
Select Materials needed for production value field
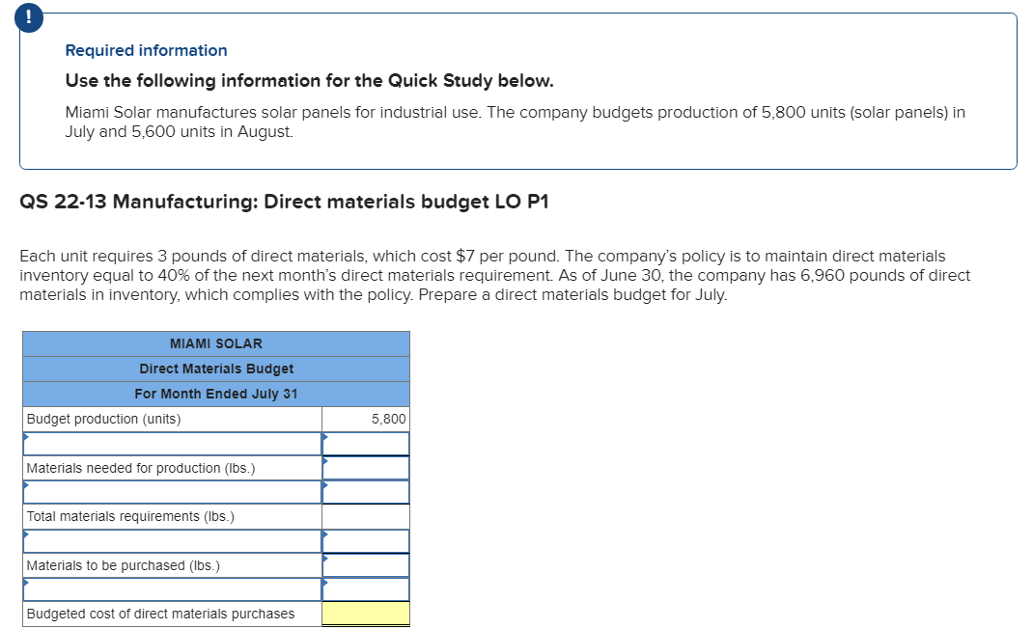click(x=366, y=468)
